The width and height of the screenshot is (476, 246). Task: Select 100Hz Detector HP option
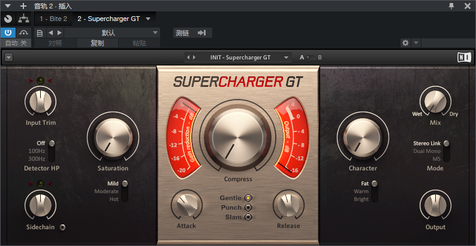point(37,151)
